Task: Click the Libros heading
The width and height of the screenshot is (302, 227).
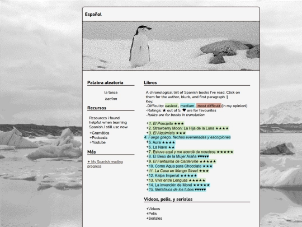Action: [150, 82]
